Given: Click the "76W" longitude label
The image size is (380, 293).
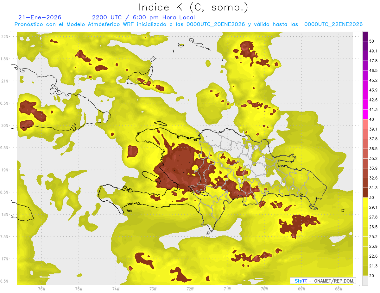Looking at the screenshot, I should point(41,288).
